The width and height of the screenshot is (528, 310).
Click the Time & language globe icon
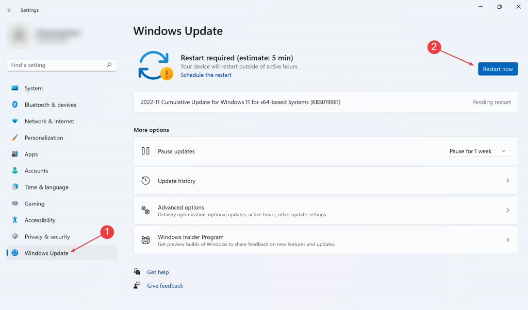15,187
